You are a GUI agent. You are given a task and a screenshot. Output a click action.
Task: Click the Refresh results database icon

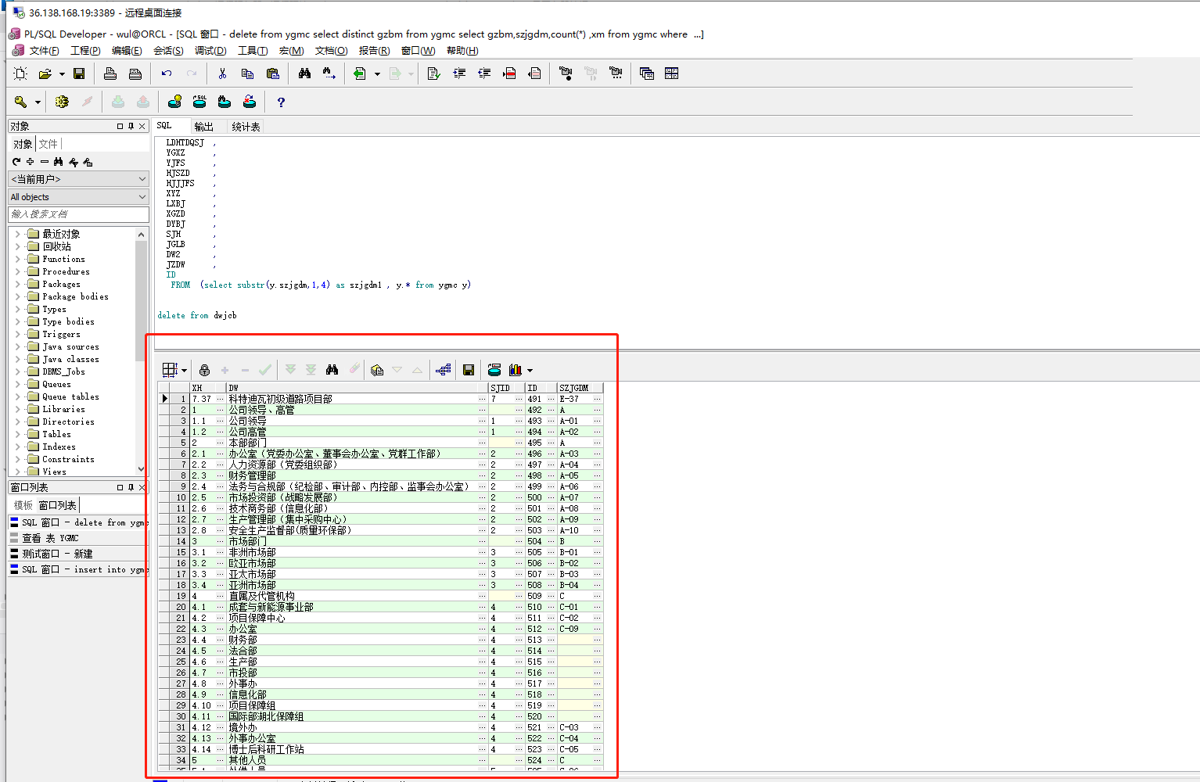coord(494,370)
